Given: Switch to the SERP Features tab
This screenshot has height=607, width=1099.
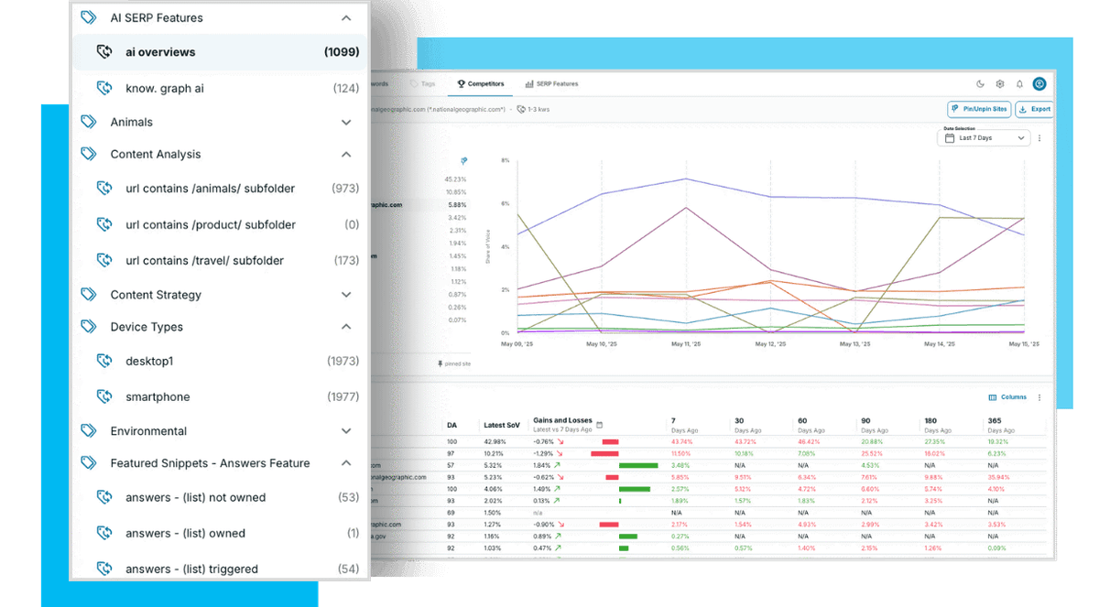Looking at the screenshot, I should [551, 83].
